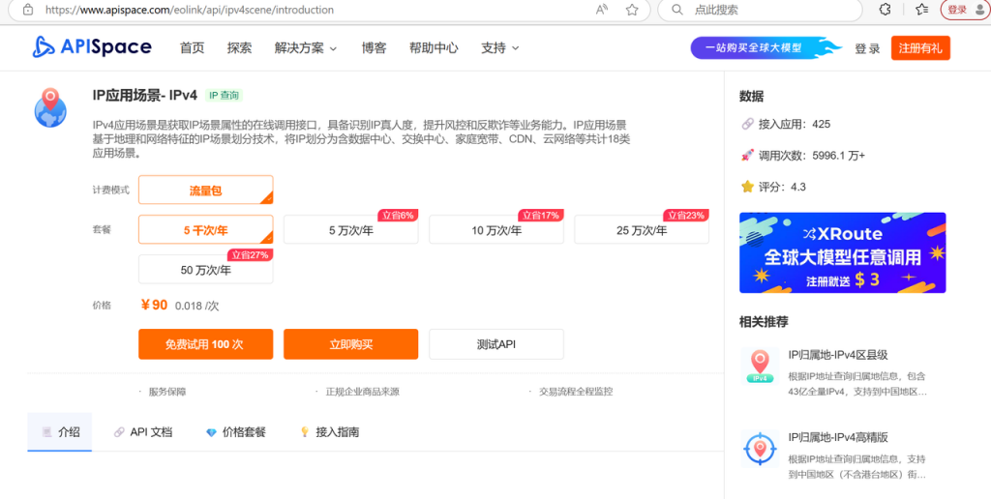This screenshot has height=499, width=991.
Task: Open browser extensions puzzle icon
Action: [886, 10]
